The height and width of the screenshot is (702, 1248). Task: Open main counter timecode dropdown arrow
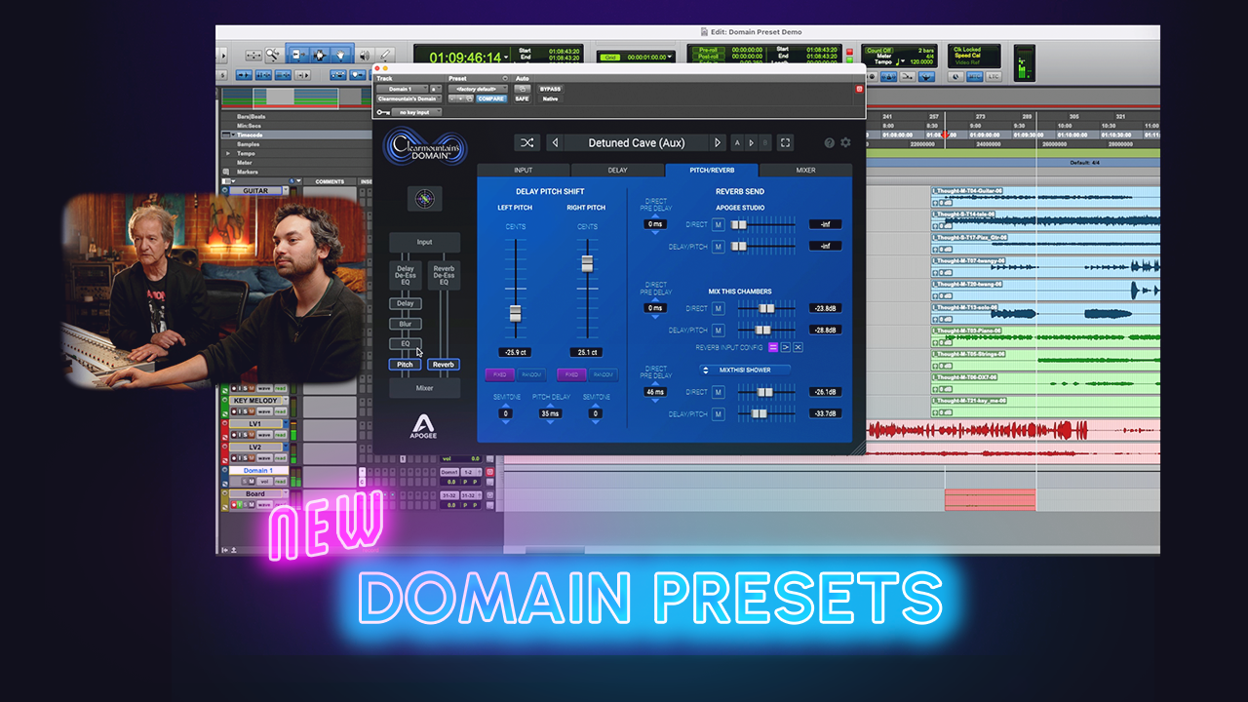[x=506, y=58]
